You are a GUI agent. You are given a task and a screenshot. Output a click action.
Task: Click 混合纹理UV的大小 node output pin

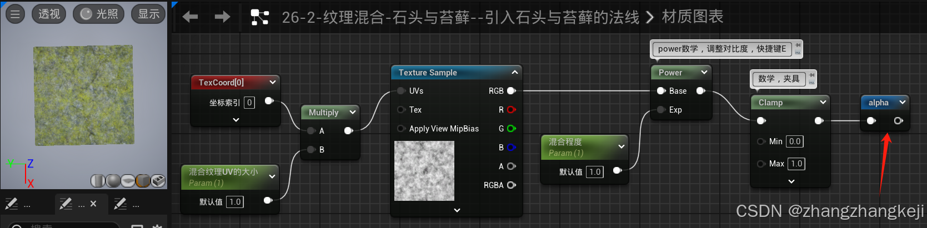(268, 200)
